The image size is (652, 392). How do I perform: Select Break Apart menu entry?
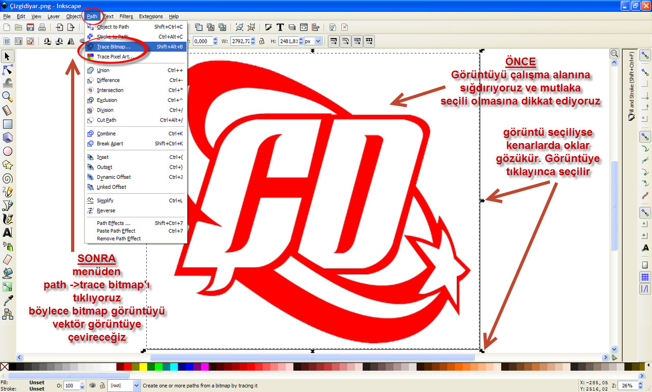pos(136,144)
